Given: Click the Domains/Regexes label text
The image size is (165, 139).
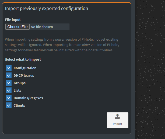Looking at the screenshot, I should coord(28,98).
